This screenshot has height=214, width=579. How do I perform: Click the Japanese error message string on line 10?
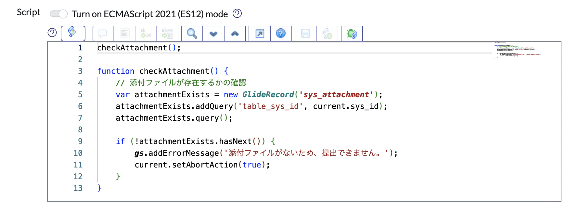(x=306, y=153)
